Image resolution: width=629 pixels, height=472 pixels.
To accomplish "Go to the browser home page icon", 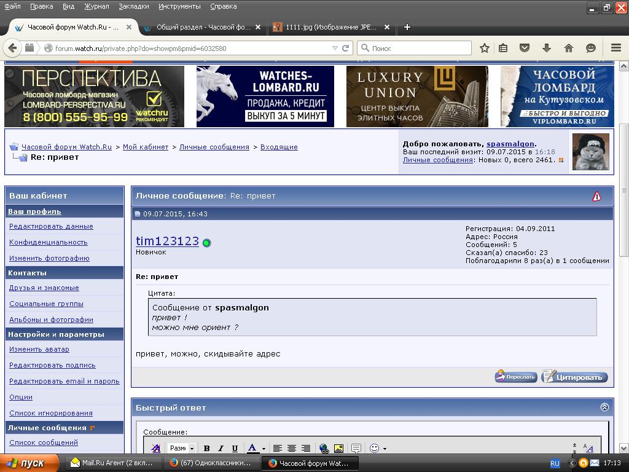I will click(x=568, y=48).
